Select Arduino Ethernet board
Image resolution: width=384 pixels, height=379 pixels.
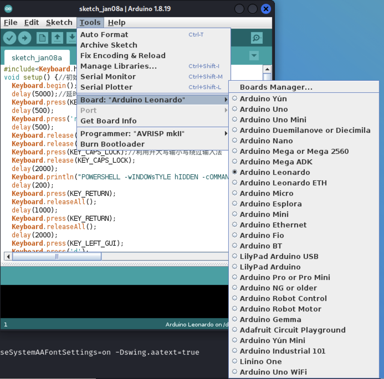(x=304, y=225)
